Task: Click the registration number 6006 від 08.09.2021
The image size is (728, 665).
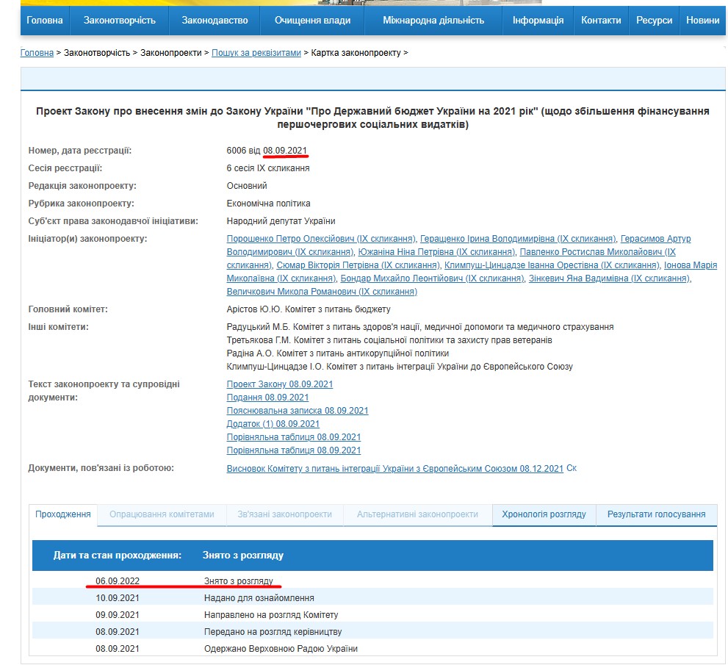Action: (267, 151)
